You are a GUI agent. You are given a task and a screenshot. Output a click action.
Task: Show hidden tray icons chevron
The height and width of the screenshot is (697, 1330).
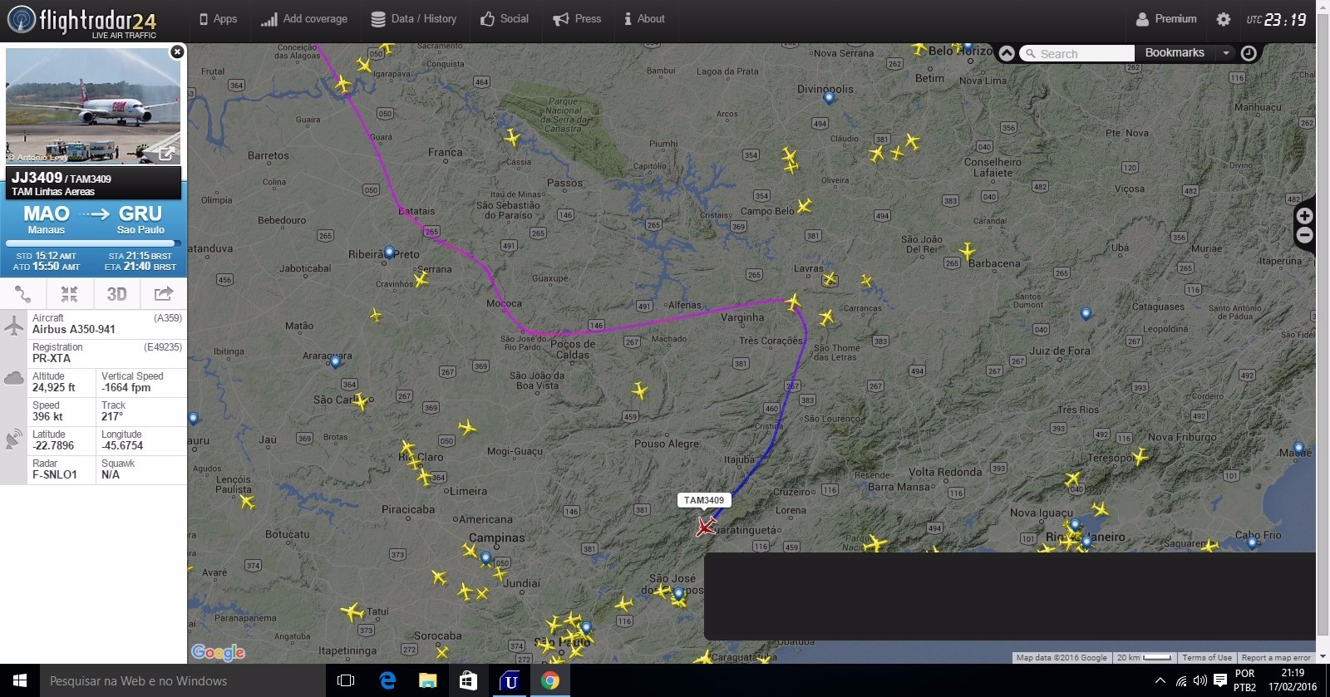coord(1160,681)
